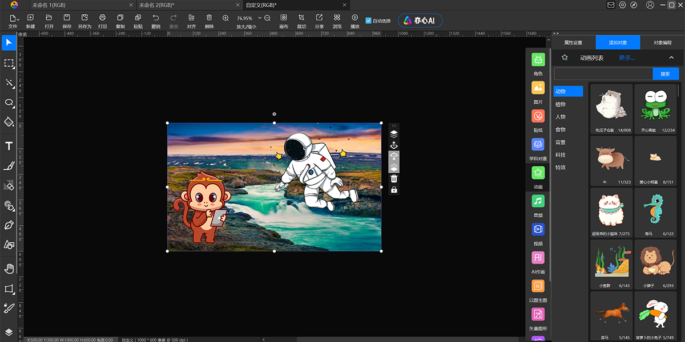Screen dimensions: 685x342
Task: Select the Hand pan tool
Action: coord(9,268)
